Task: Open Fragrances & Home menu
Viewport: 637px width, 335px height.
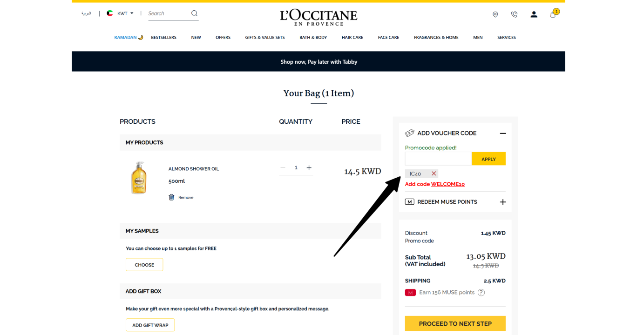Action: coord(436,38)
